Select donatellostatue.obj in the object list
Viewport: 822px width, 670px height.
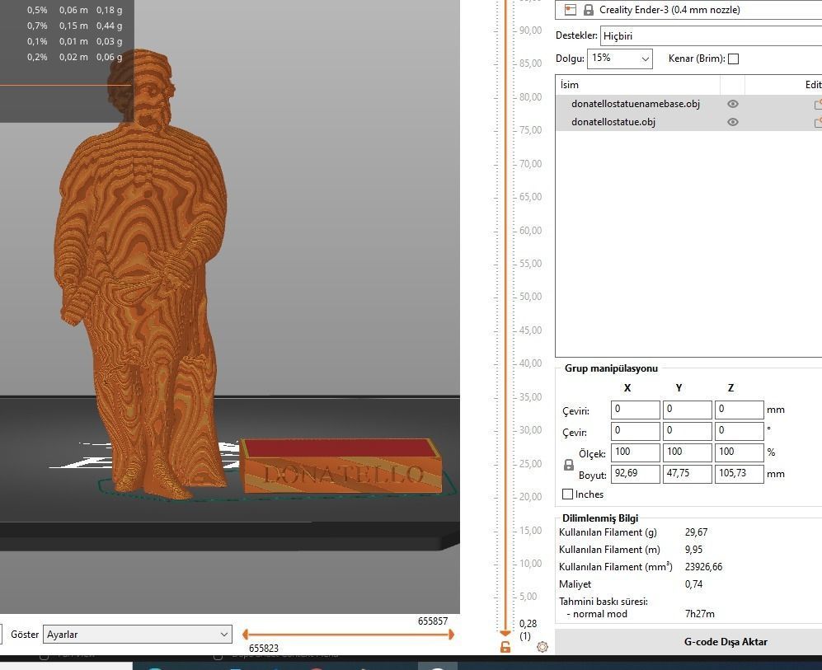point(613,122)
